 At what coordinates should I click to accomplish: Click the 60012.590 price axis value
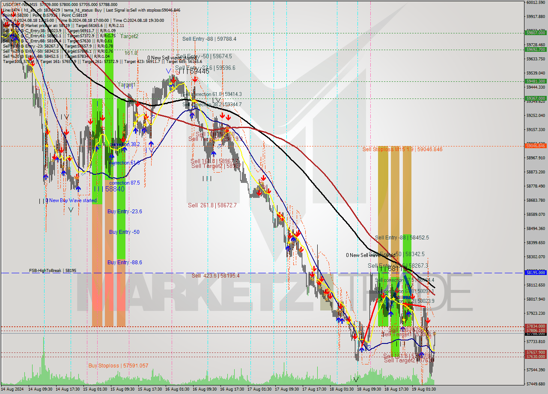[536, 3]
